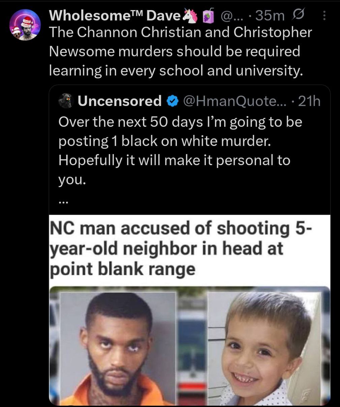The image size is (340, 407).
Task: Select the Uncensored display name in quote
Action: point(120,101)
